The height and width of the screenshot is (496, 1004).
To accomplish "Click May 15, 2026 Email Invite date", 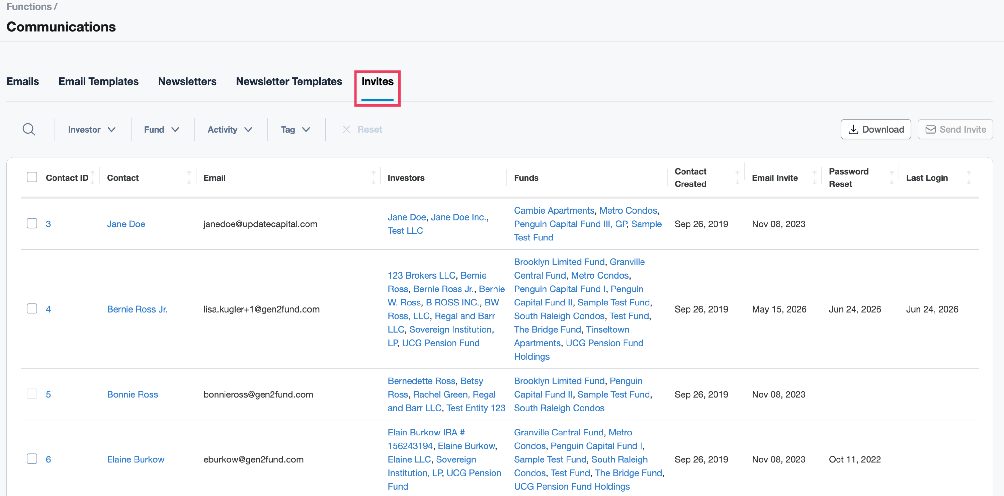I will click(x=779, y=309).
